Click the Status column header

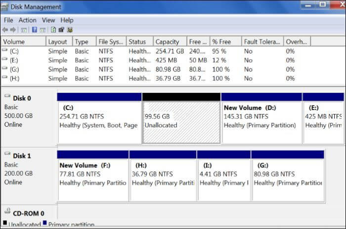(138, 42)
